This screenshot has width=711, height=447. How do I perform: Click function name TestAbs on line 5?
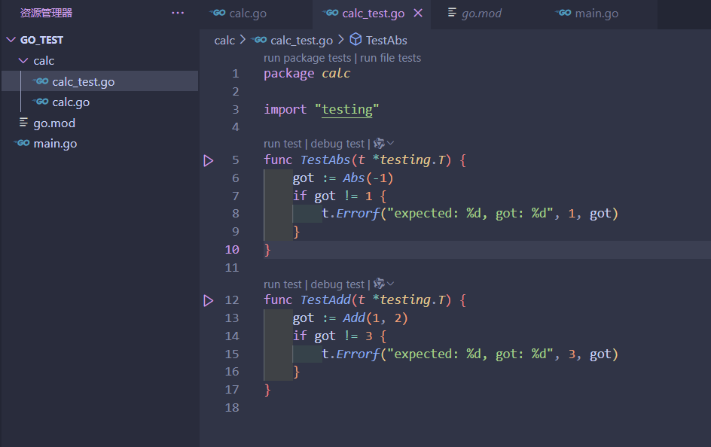tap(325, 160)
